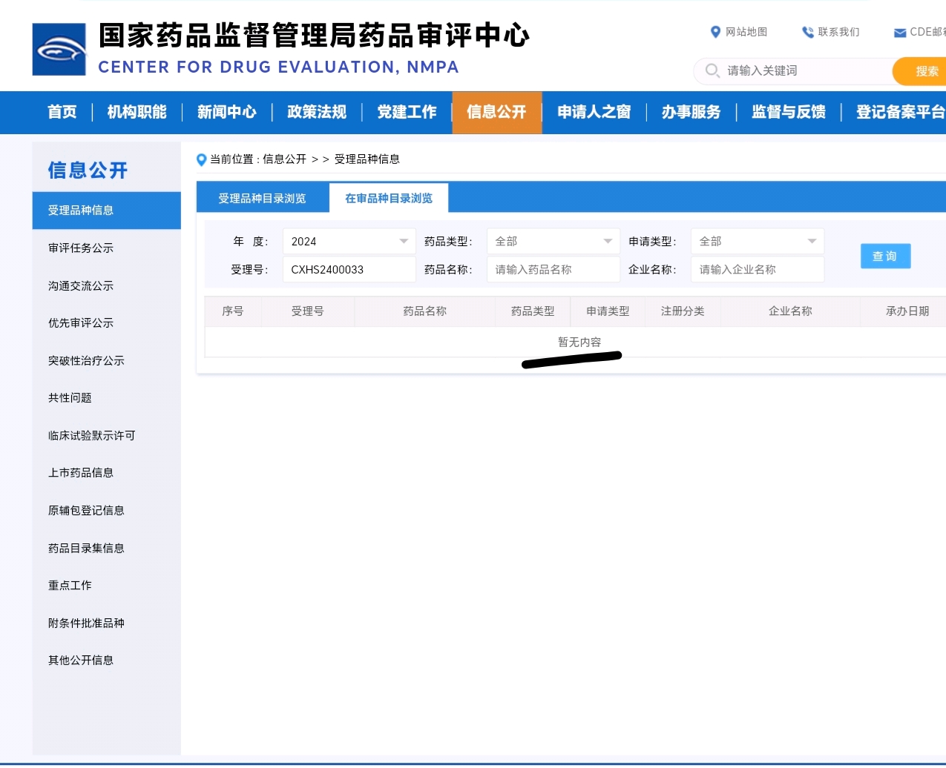
Task: Open 优先审评公示 in the sidebar
Action: coord(81,323)
